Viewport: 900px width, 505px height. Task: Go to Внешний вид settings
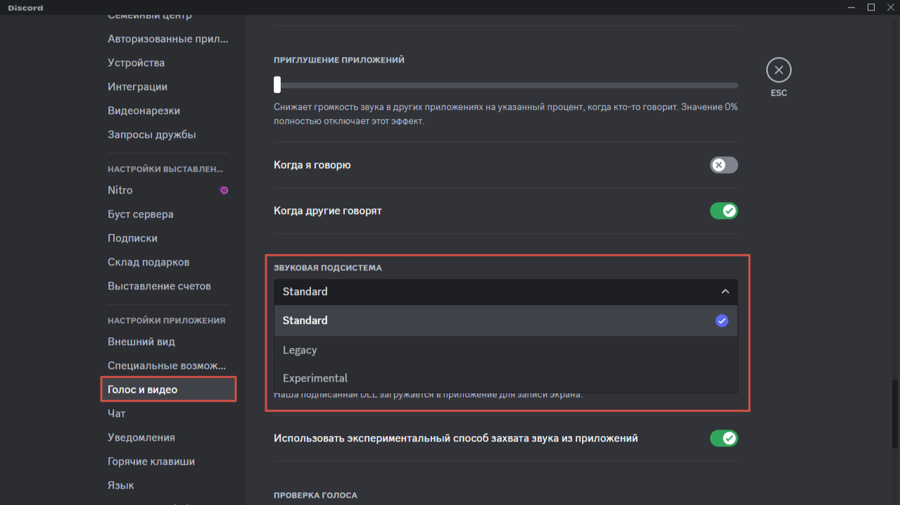141,342
